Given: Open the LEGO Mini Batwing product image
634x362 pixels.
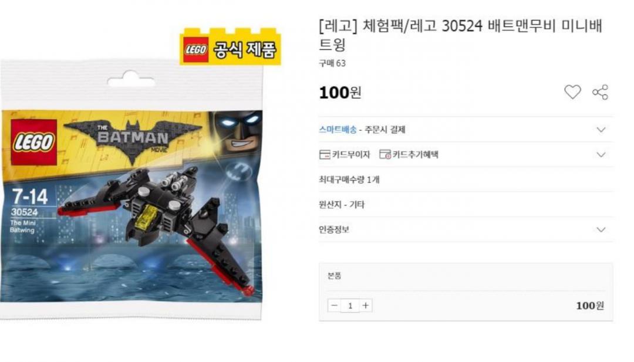Looking at the screenshot, I should click(x=131, y=190).
